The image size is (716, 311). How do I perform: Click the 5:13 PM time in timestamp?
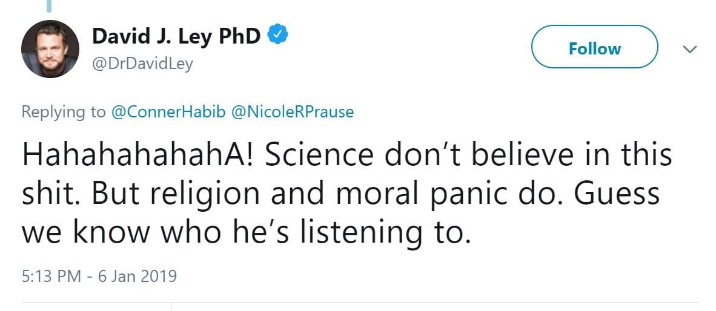[51, 277]
